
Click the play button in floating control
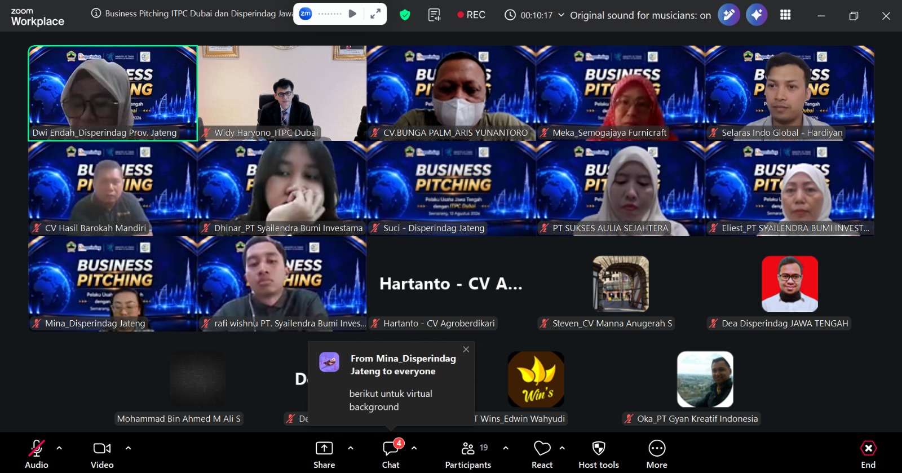[x=352, y=14]
